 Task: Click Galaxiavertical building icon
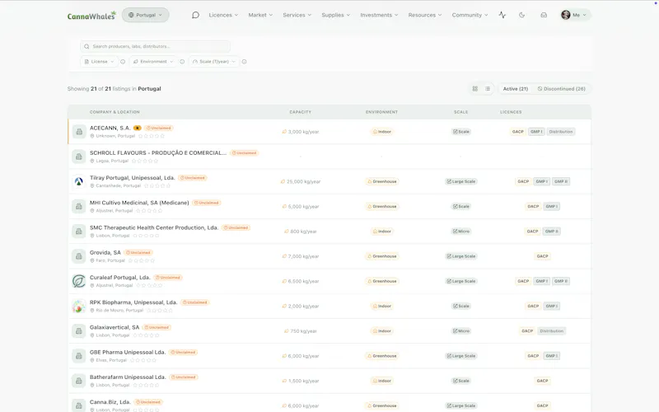coord(78,331)
